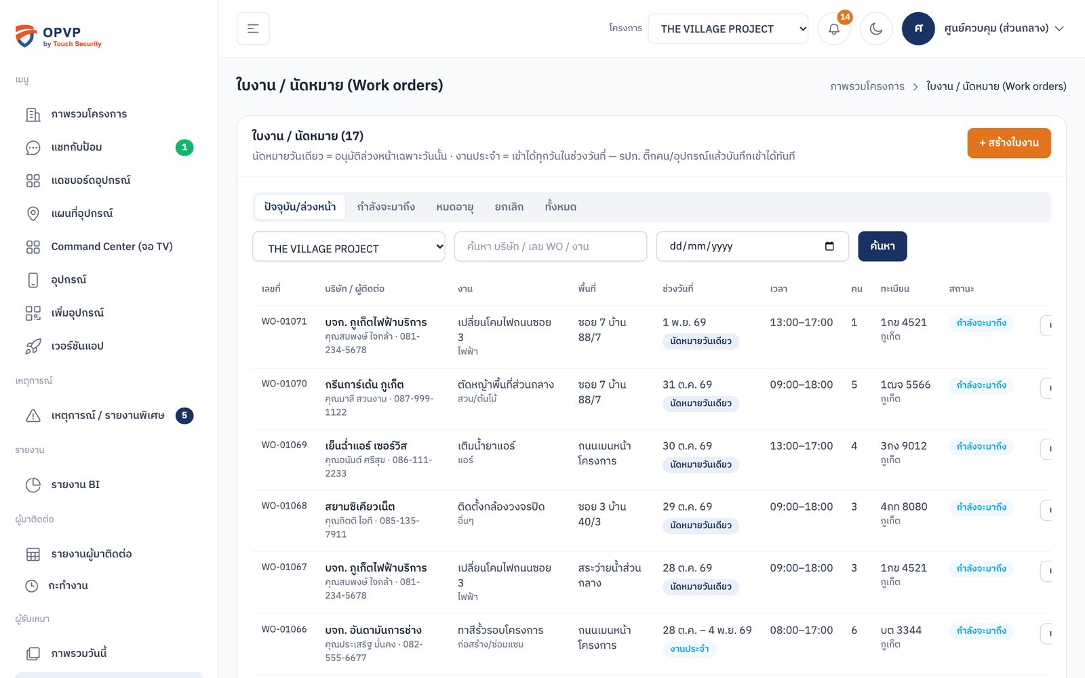Click the ศ user avatar circle

(x=918, y=28)
